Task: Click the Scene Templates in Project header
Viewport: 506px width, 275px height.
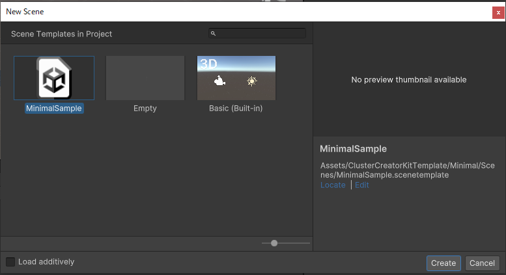Action: click(61, 34)
